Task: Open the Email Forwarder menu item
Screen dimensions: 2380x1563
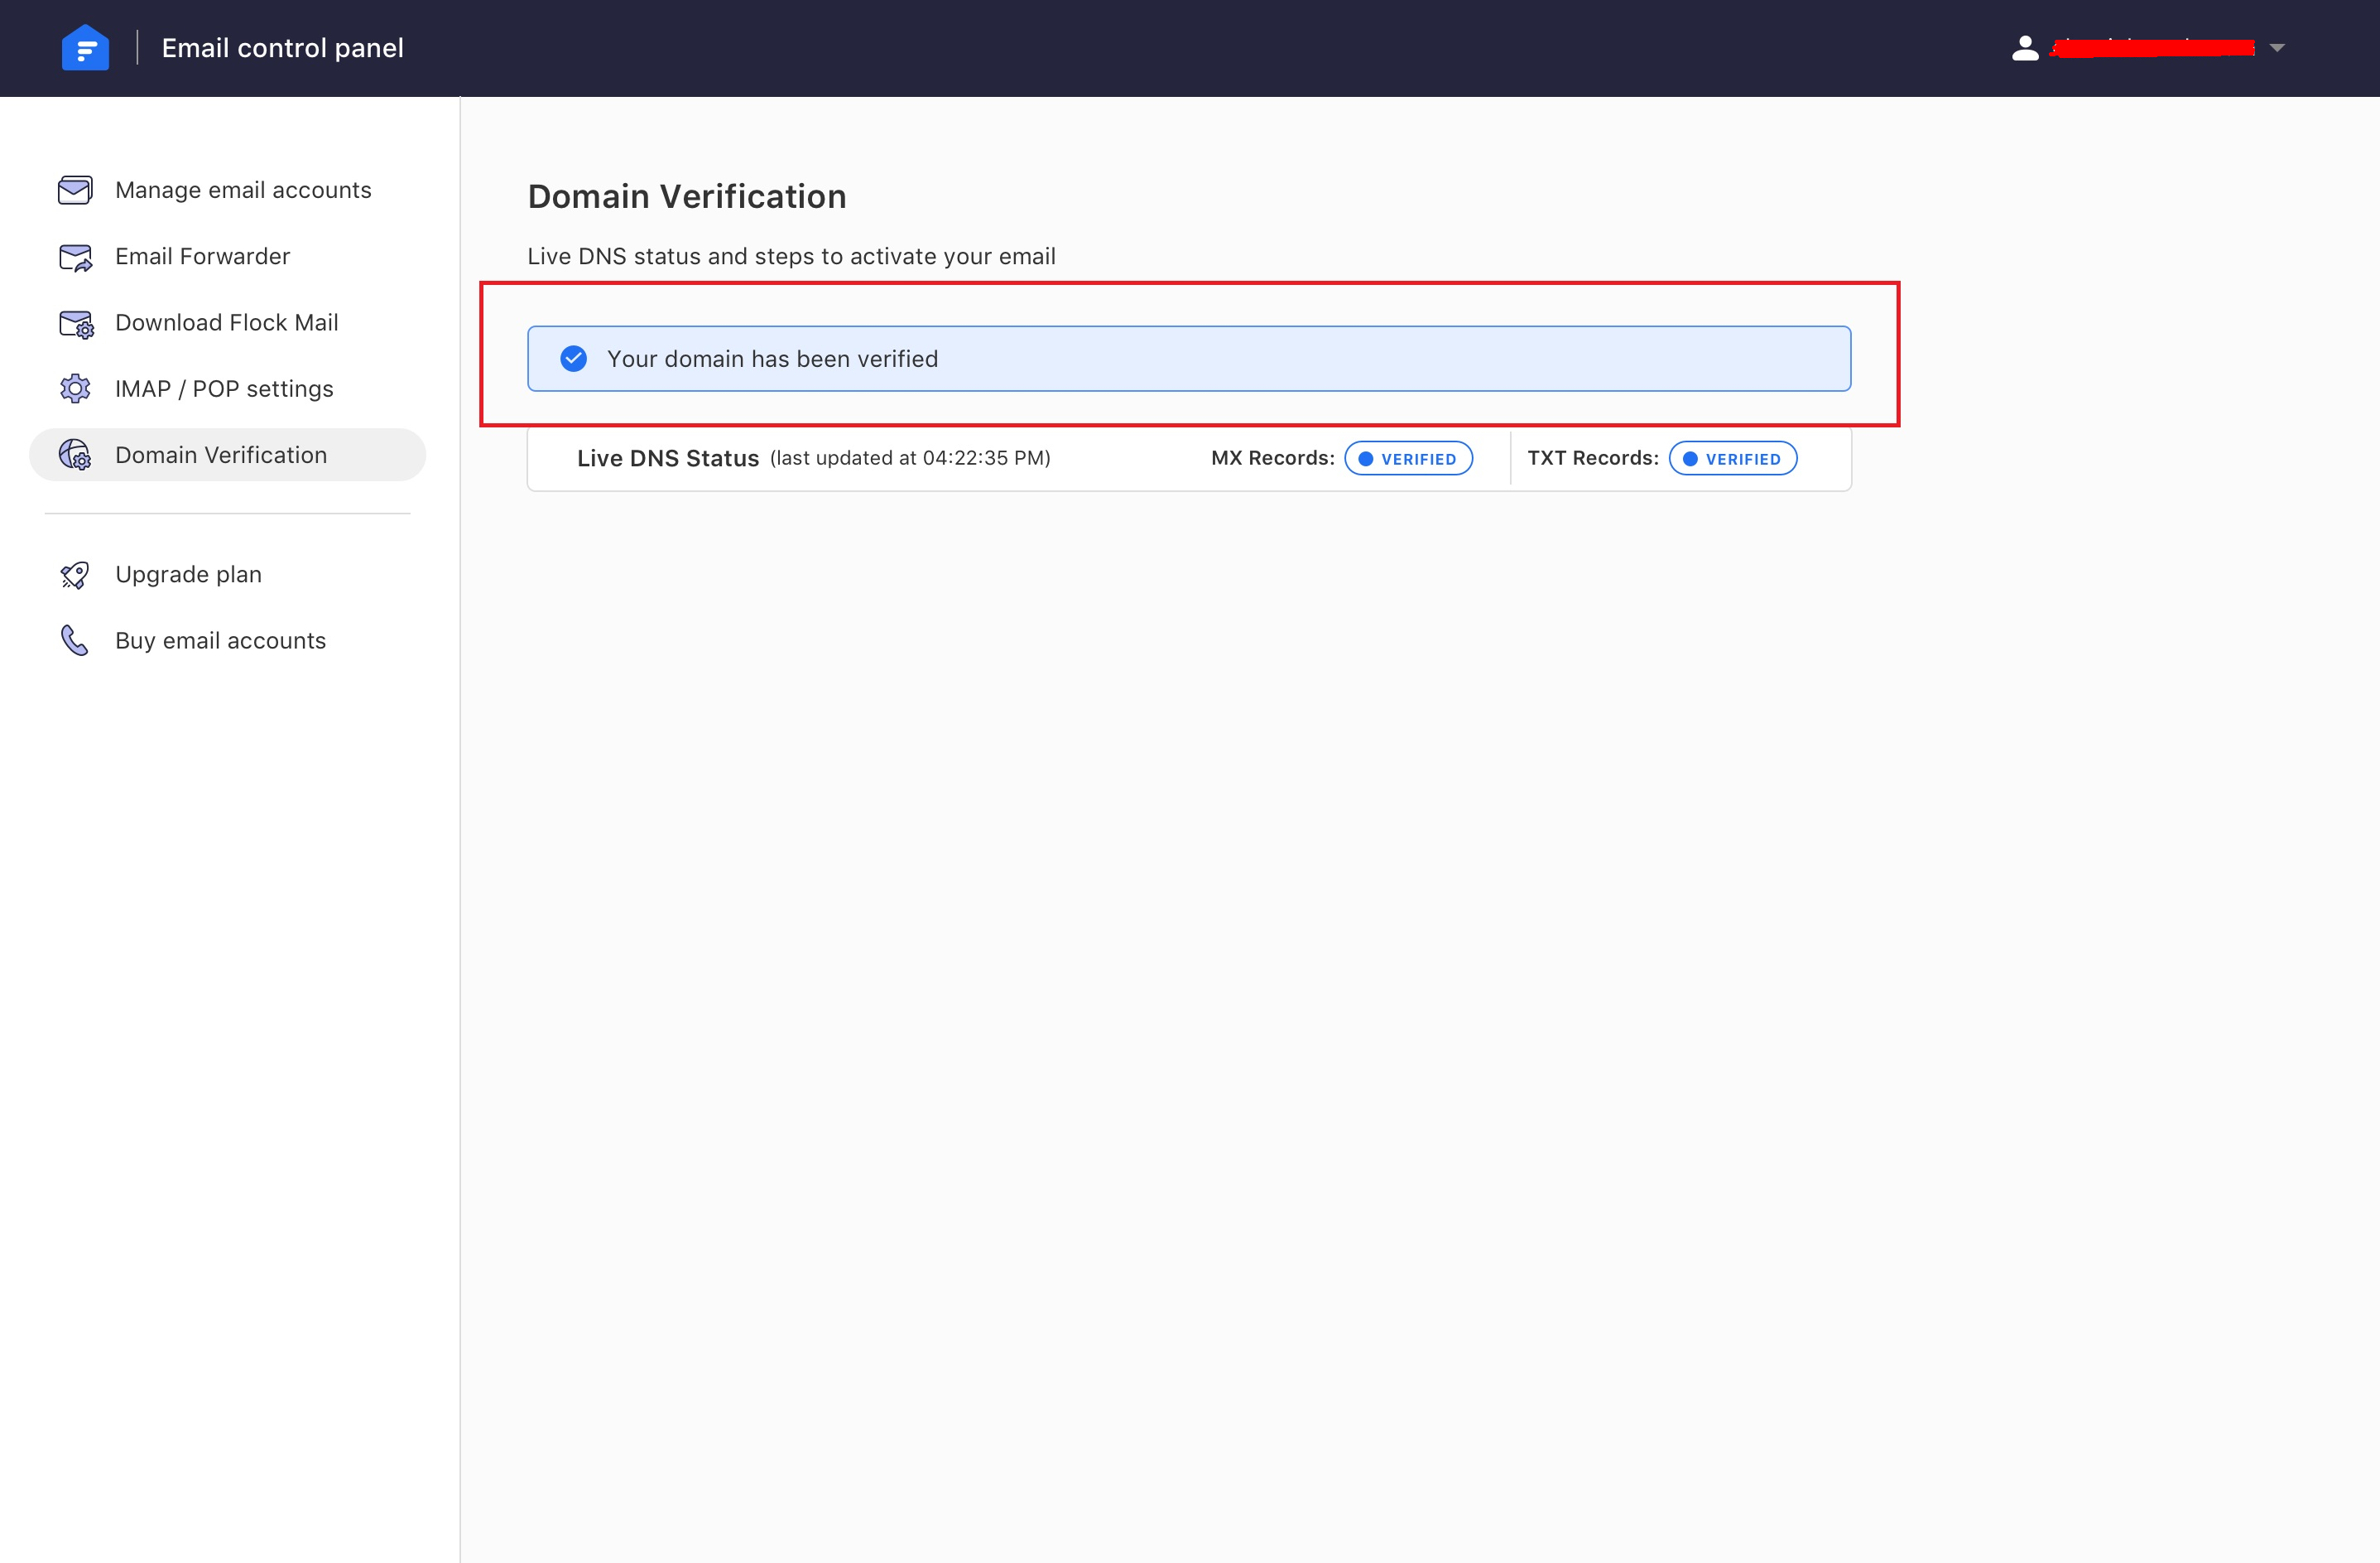Action: [x=202, y=257]
